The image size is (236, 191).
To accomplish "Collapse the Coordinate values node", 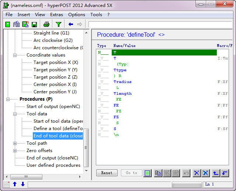I will 15,55.
